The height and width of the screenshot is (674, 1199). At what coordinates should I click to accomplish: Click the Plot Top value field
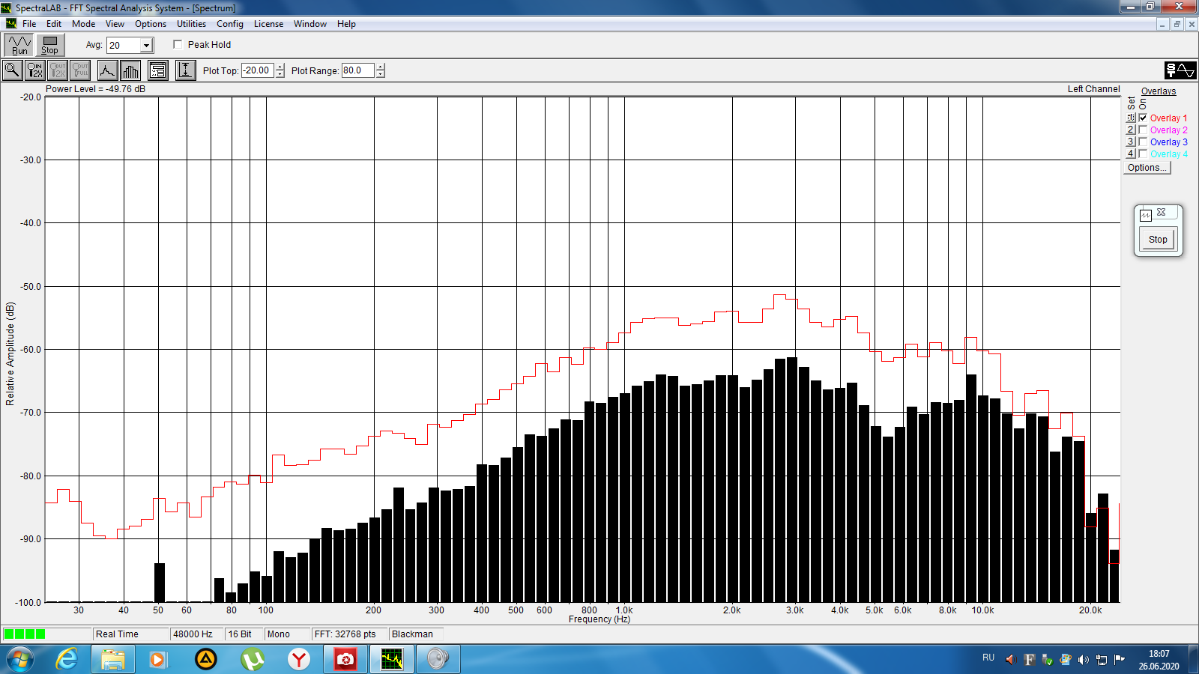click(258, 70)
